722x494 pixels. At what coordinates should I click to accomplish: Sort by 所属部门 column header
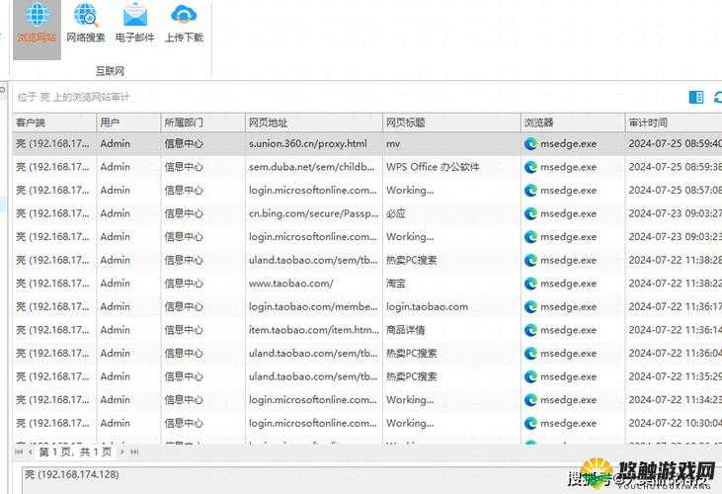[x=202, y=123]
